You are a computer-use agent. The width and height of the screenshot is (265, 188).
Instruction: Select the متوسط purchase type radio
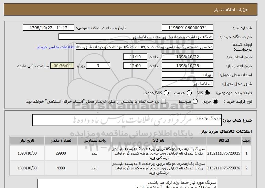195,102
